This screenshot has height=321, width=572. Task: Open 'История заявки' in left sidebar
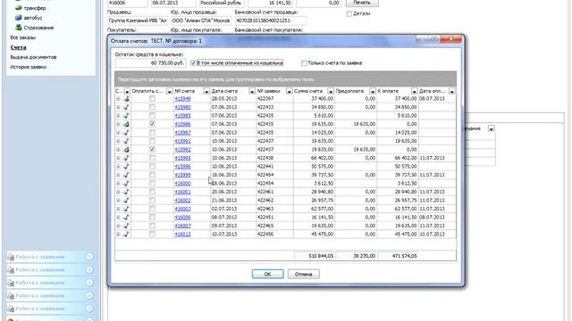pyautogui.click(x=29, y=67)
